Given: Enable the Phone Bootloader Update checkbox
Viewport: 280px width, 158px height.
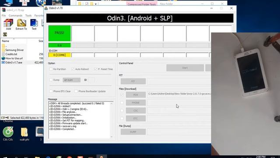Looking at the screenshot, I should coord(76,91).
